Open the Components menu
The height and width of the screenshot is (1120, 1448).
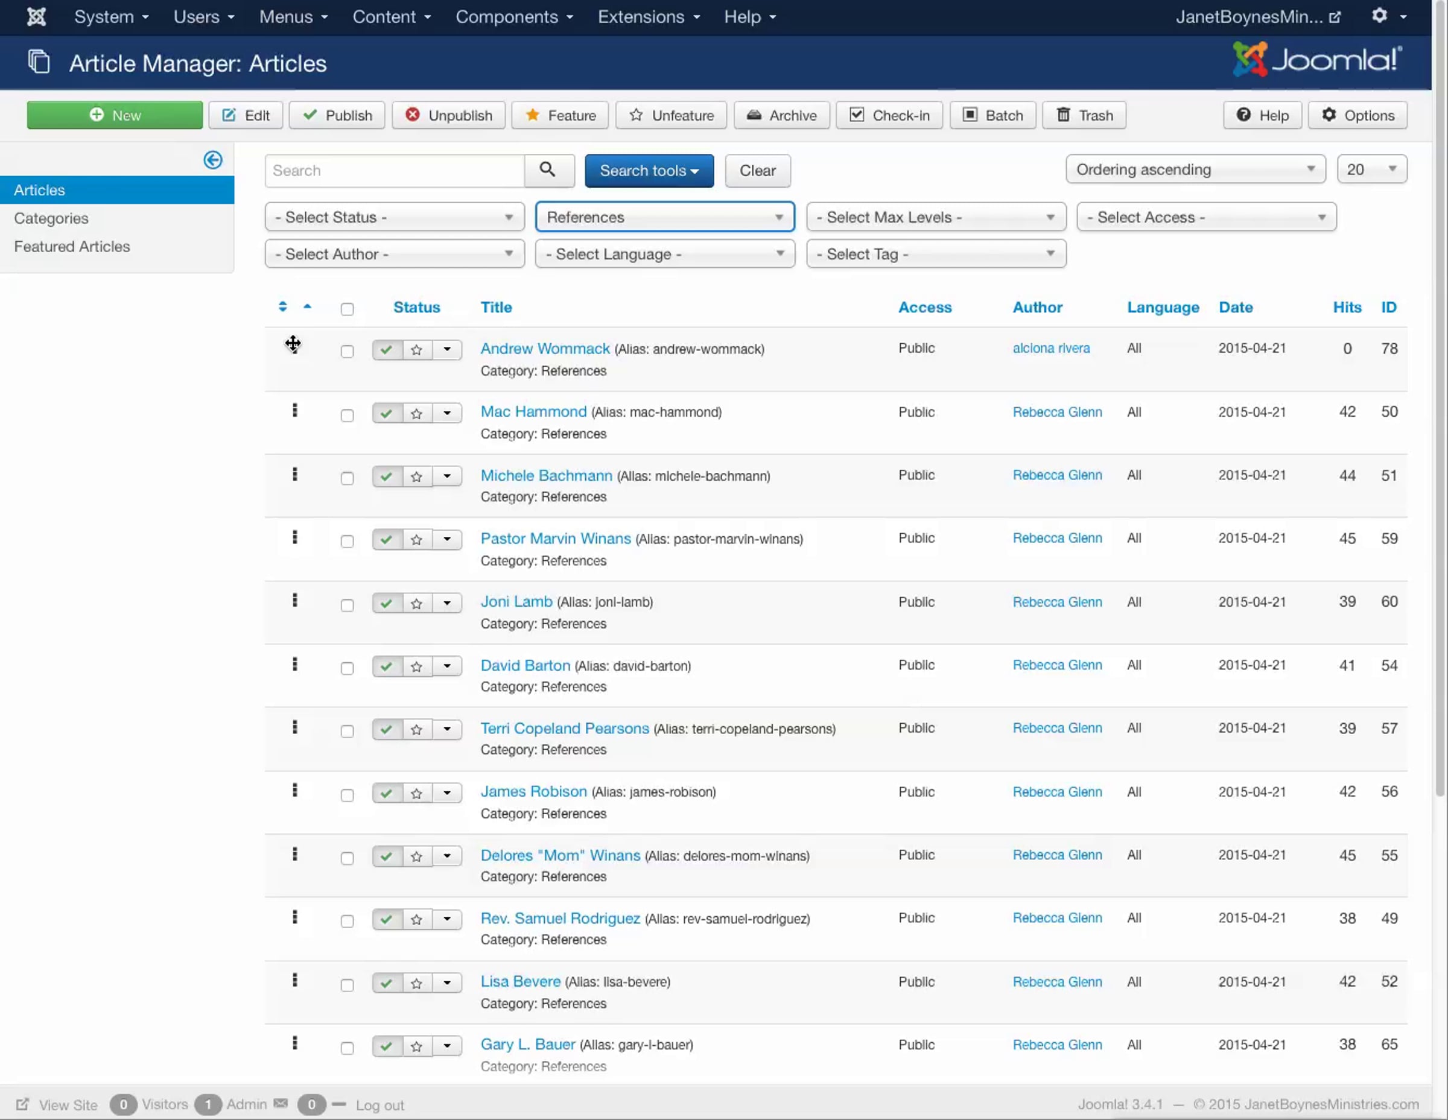click(x=514, y=16)
